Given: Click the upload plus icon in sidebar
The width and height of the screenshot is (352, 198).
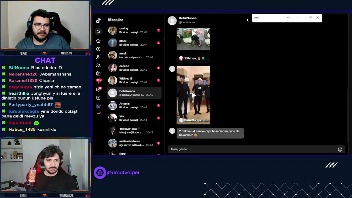Looking at the screenshot, I should [98, 98].
